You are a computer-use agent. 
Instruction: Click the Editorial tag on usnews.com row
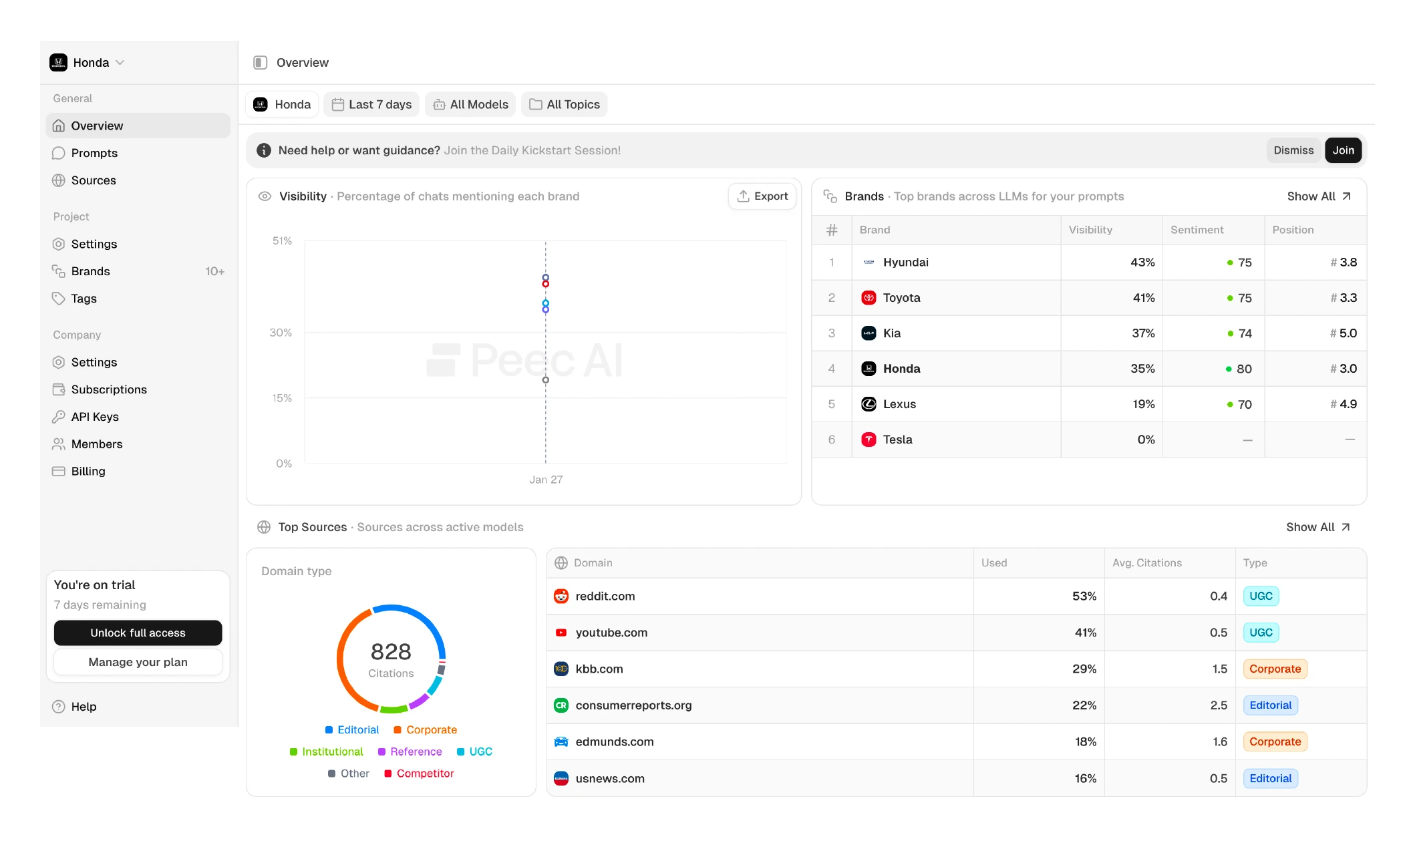pos(1270,778)
